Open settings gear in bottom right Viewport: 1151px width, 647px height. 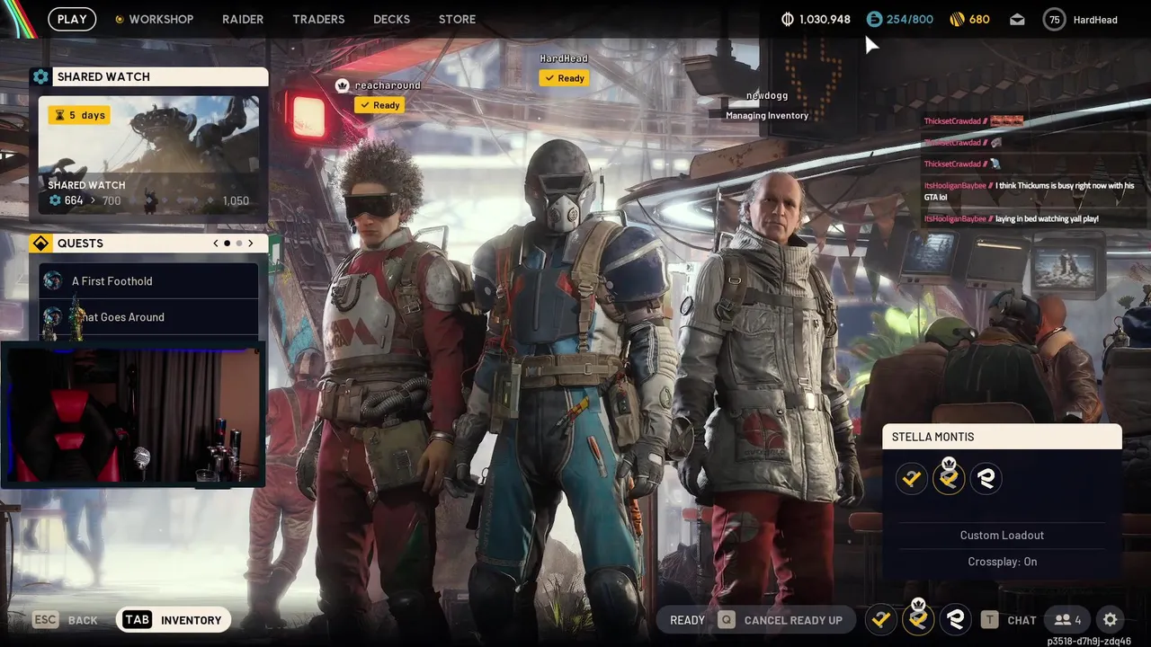(x=1111, y=620)
